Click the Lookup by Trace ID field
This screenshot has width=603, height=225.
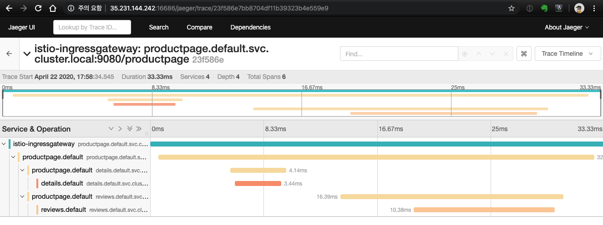(x=92, y=27)
